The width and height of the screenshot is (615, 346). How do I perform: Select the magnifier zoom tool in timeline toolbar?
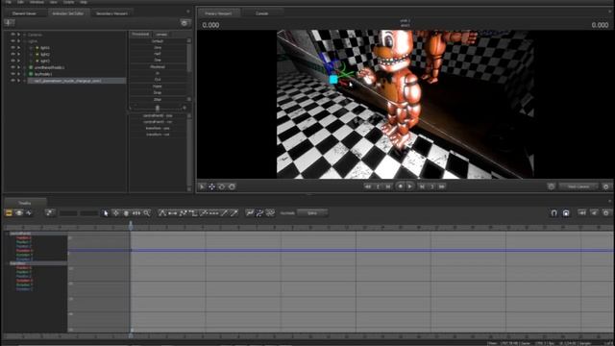pos(146,213)
